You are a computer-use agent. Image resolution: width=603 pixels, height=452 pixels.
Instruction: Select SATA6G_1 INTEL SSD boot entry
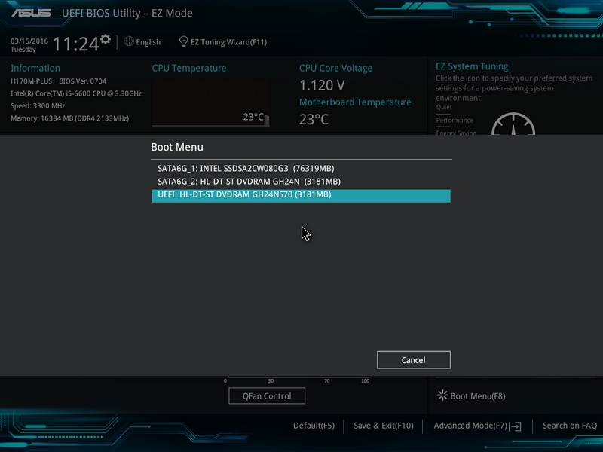click(x=301, y=168)
